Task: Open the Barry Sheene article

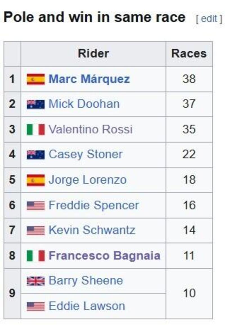Action: point(85,281)
